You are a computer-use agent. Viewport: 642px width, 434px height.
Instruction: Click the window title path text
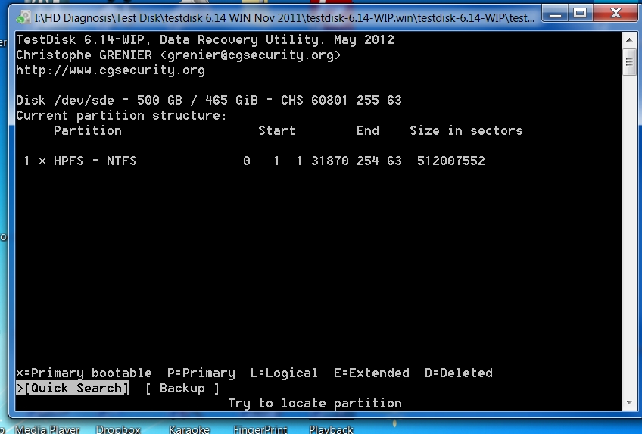coord(285,18)
